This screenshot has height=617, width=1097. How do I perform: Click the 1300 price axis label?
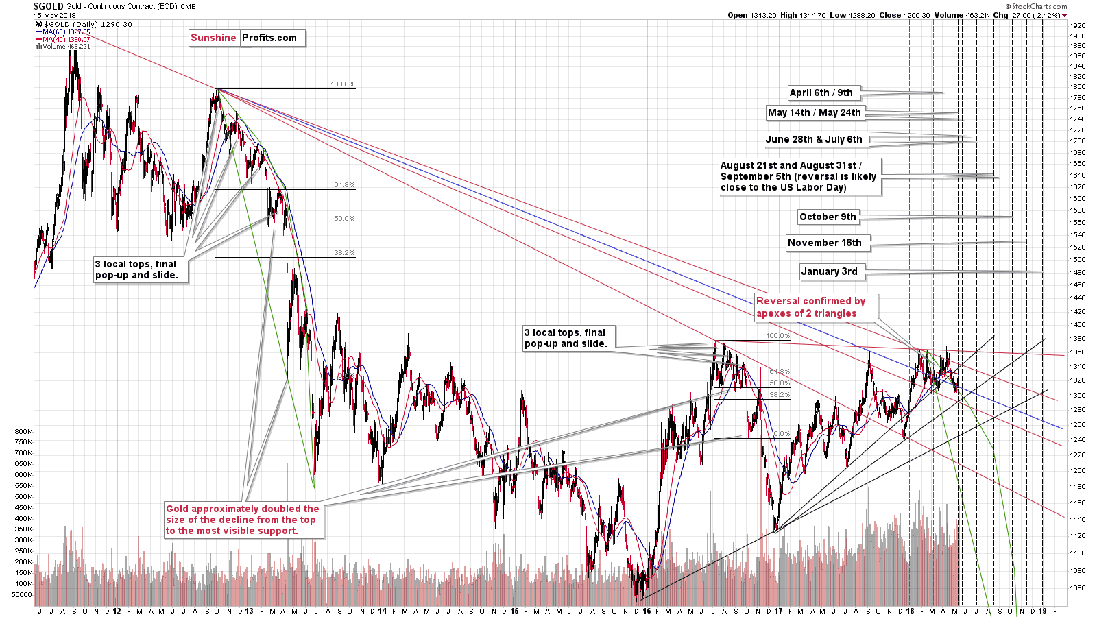point(1078,395)
